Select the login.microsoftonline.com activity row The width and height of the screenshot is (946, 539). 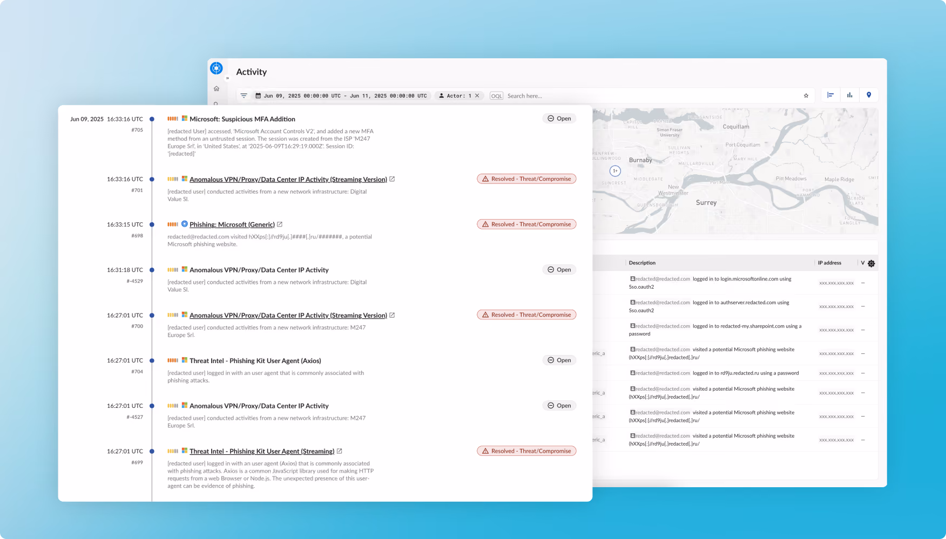tap(735, 283)
